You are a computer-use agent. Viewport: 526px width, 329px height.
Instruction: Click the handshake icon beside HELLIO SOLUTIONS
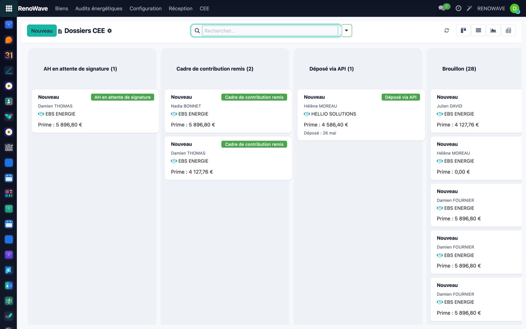coord(307,114)
